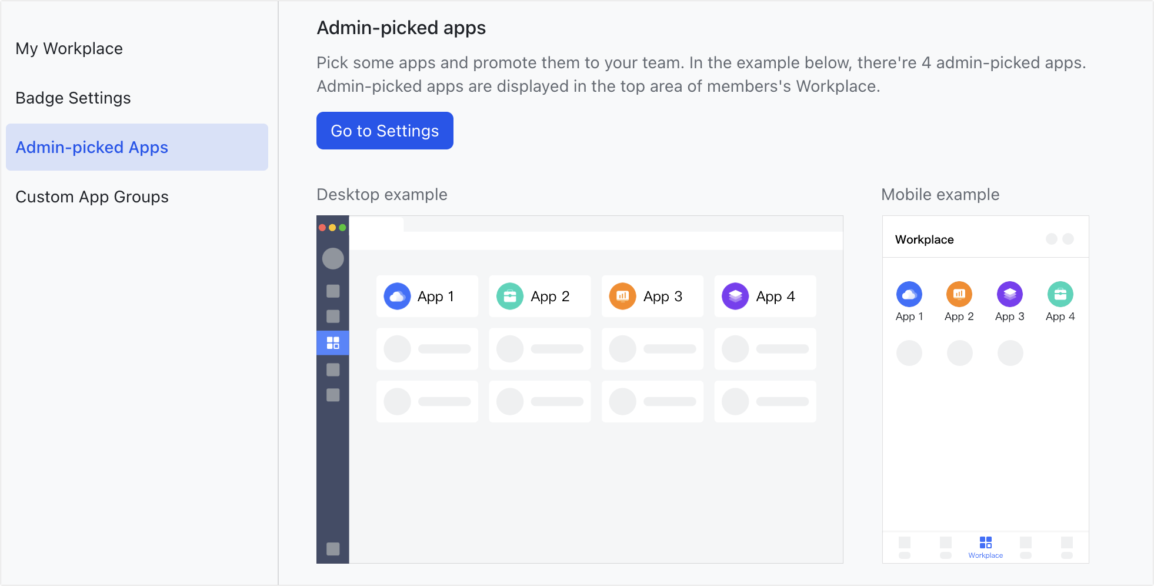1154x586 pixels.
Task: Select My Workplace in the sidebar
Action: click(69, 49)
